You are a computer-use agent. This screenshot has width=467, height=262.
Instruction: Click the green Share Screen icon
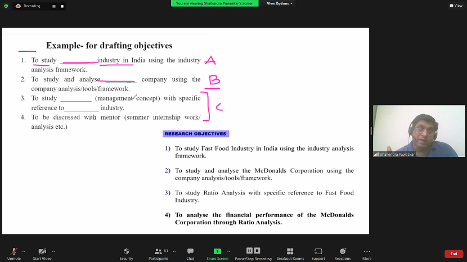point(217,251)
